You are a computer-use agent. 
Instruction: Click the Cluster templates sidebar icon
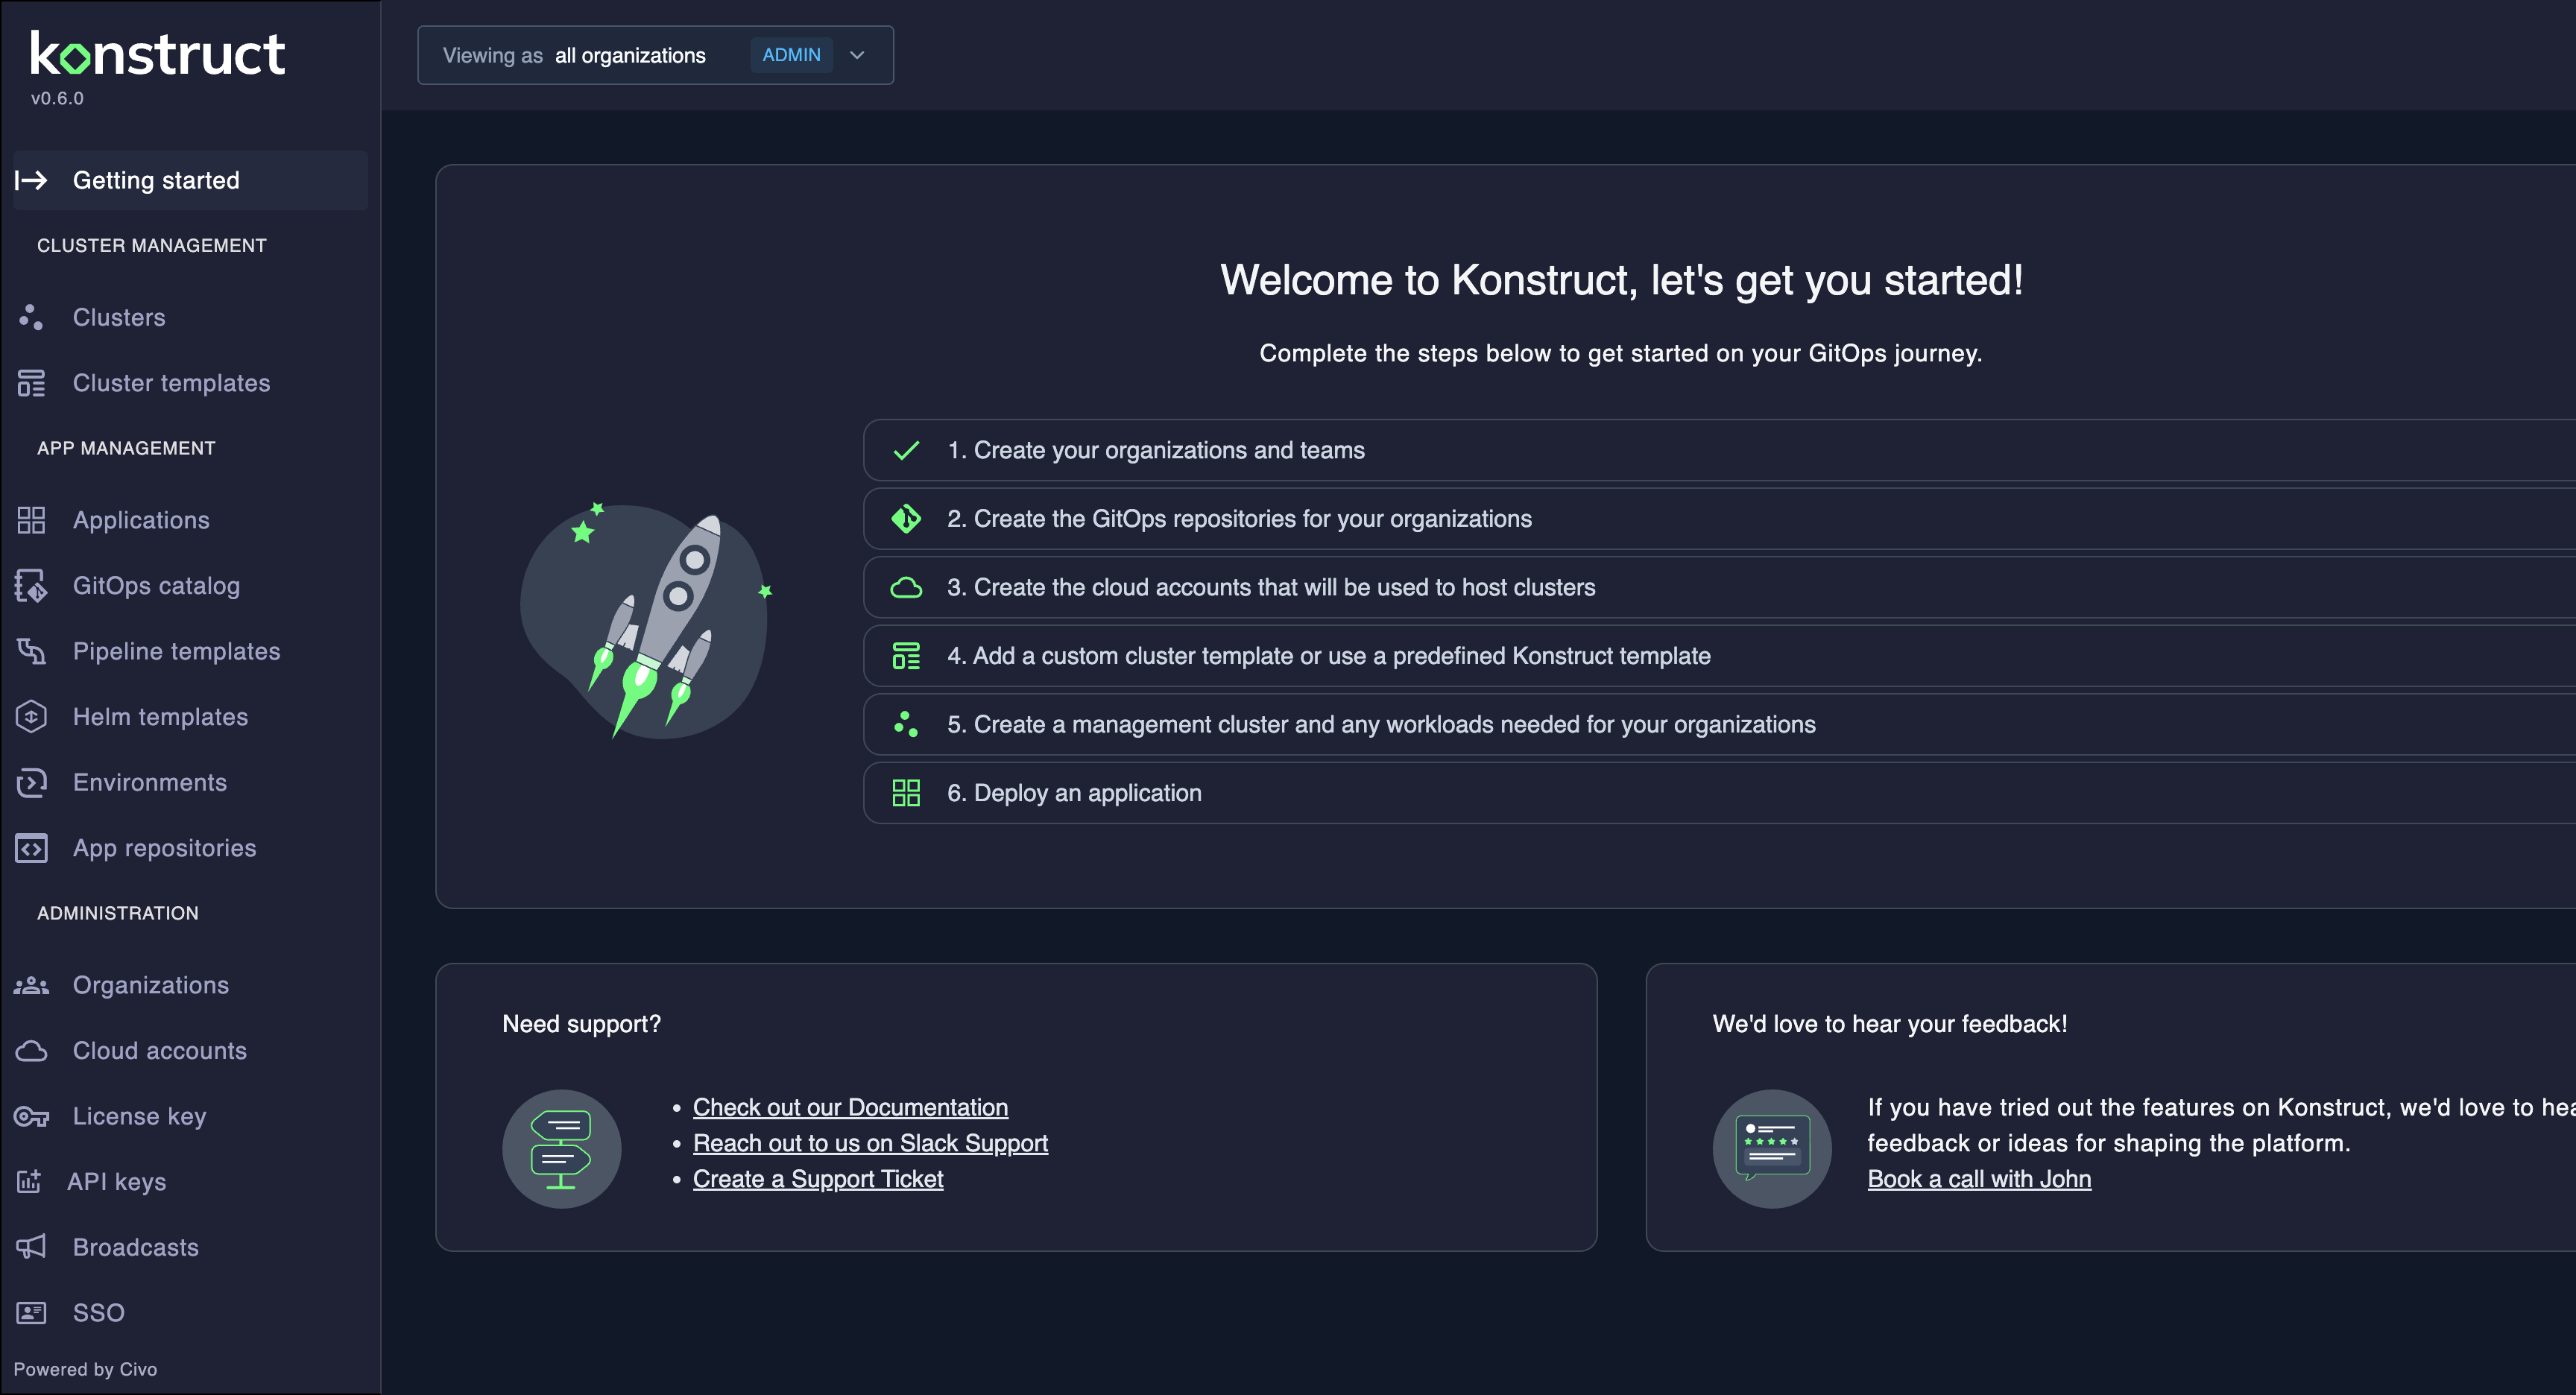pos(31,383)
